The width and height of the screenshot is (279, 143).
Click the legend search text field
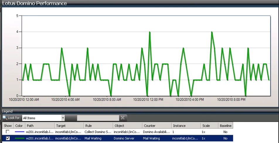pyautogui.click(x=98, y=118)
